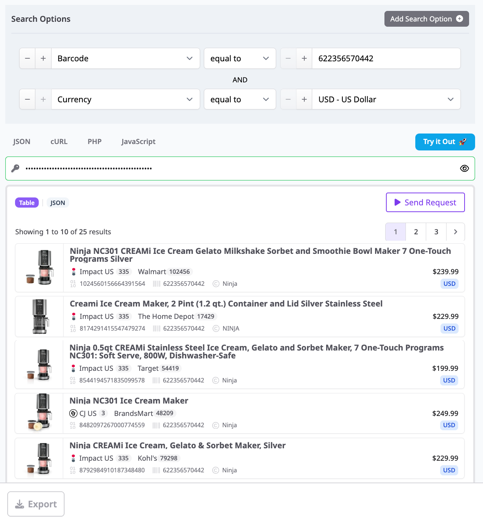The height and width of the screenshot is (519, 483).
Task: Click plus button beside USD value dropdown
Action: pyautogui.click(x=304, y=99)
